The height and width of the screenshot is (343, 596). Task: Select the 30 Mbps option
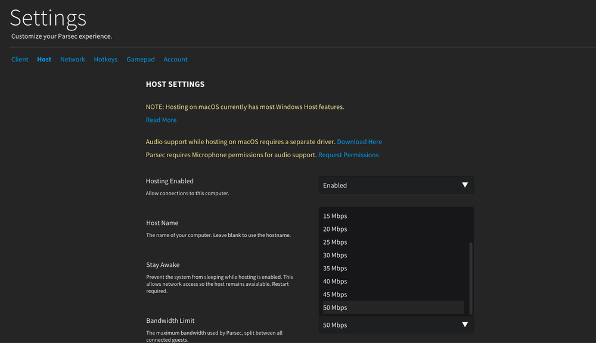[393, 255]
